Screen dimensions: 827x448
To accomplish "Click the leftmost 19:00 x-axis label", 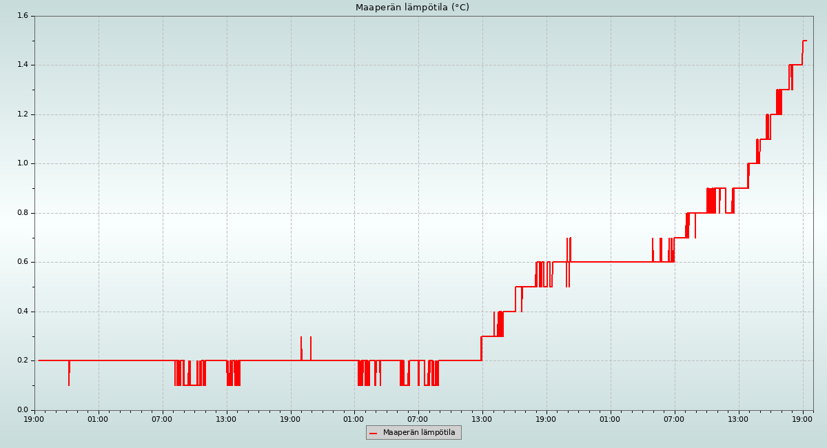I will tap(34, 418).
